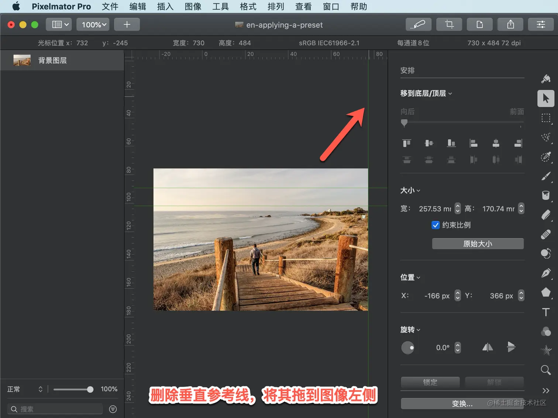Select the Shape pentagon tool
This screenshot has height=418, width=558.
[546, 293]
